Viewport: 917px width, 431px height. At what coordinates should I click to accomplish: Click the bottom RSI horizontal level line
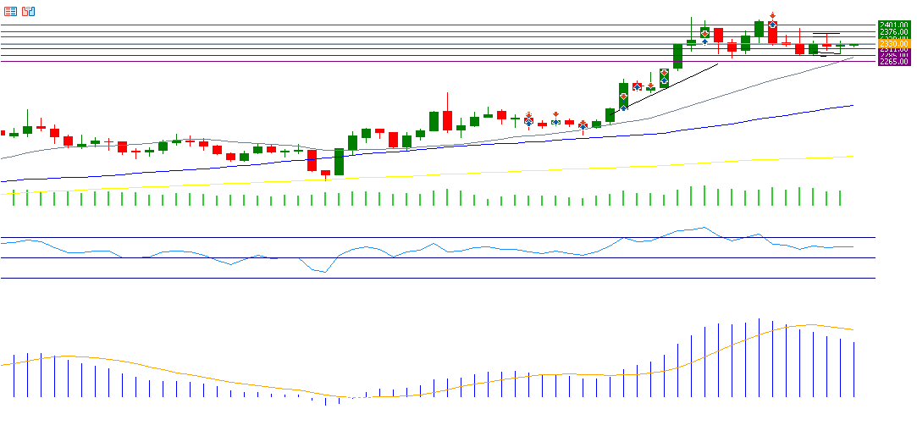pos(423,278)
